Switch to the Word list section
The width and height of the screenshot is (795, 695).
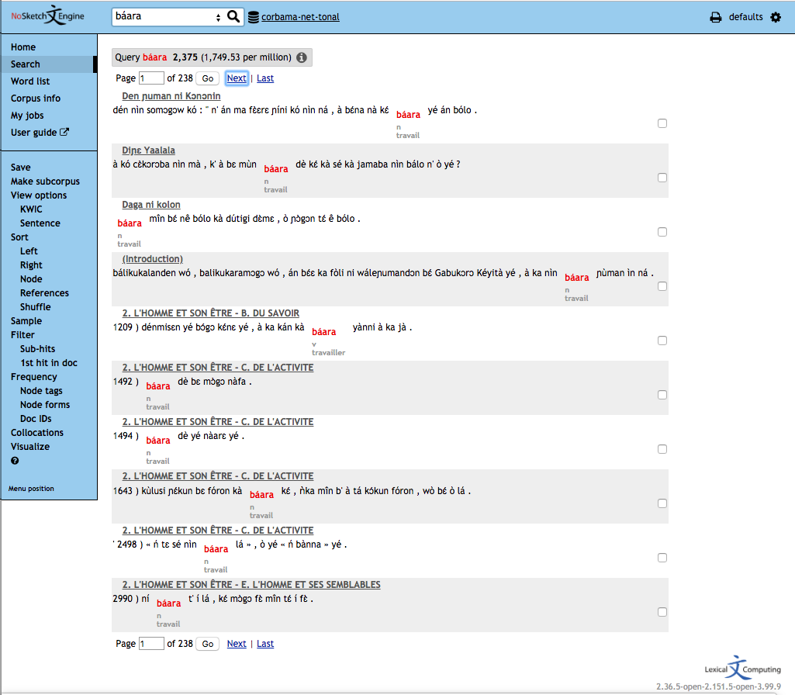29,81
